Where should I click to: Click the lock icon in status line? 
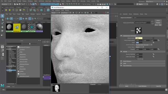60,4
